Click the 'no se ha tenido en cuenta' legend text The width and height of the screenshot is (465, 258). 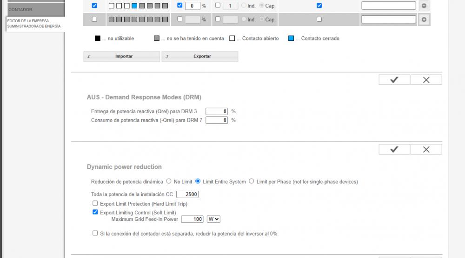[x=195, y=39]
